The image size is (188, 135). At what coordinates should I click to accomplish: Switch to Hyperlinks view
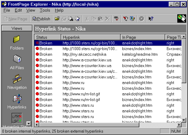coord(17,101)
